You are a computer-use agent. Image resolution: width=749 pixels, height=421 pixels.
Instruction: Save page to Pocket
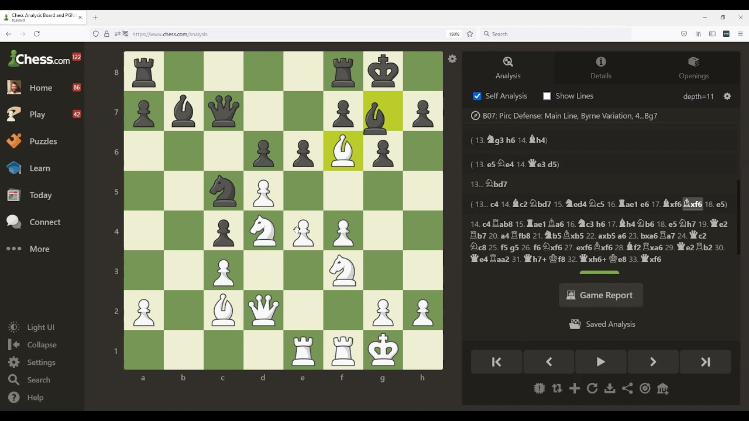pyautogui.click(x=684, y=34)
